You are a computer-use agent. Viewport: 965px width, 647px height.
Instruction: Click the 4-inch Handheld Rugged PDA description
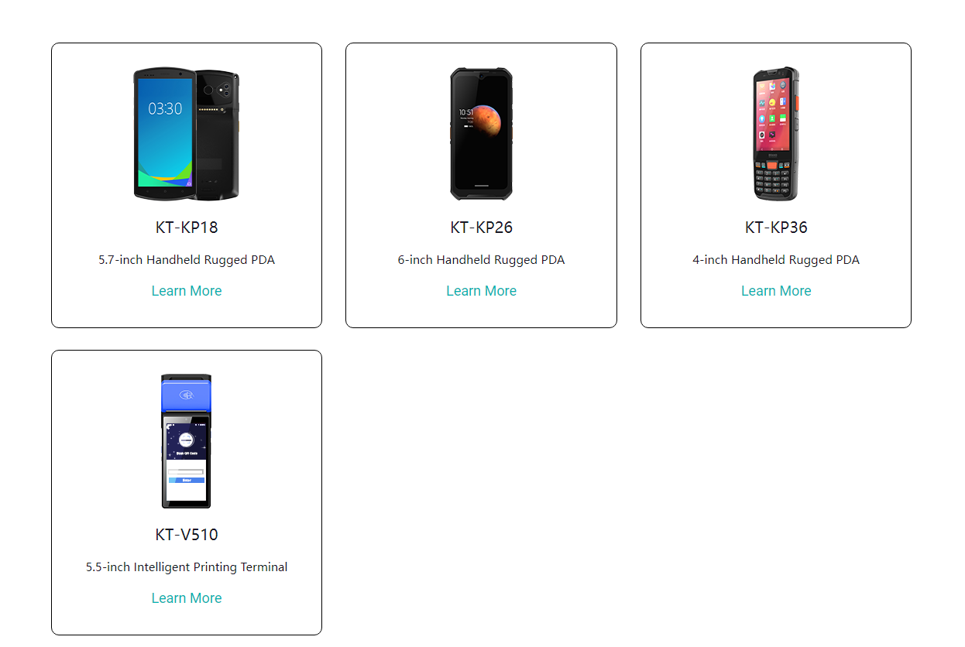776,260
